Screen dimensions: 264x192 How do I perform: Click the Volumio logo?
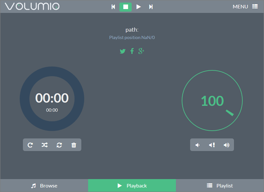(32, 6)
